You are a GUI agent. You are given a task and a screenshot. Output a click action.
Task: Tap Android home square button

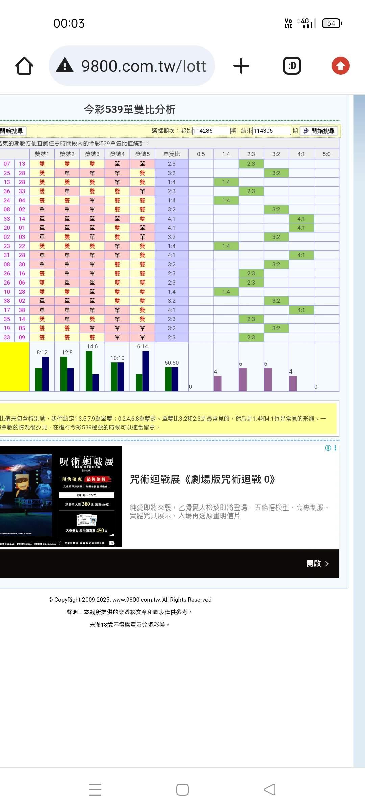tap(182, 790)
